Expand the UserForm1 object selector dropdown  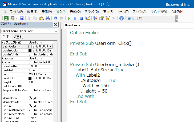[x=56, y=31]
